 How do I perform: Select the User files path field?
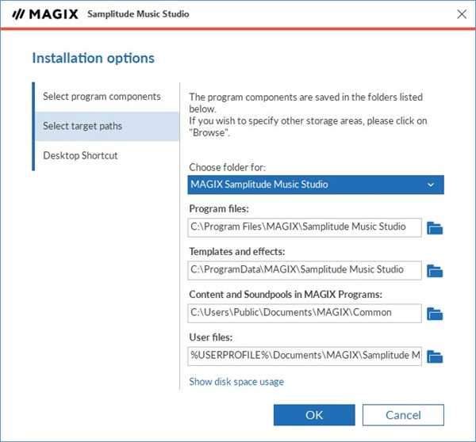(305, 356)
